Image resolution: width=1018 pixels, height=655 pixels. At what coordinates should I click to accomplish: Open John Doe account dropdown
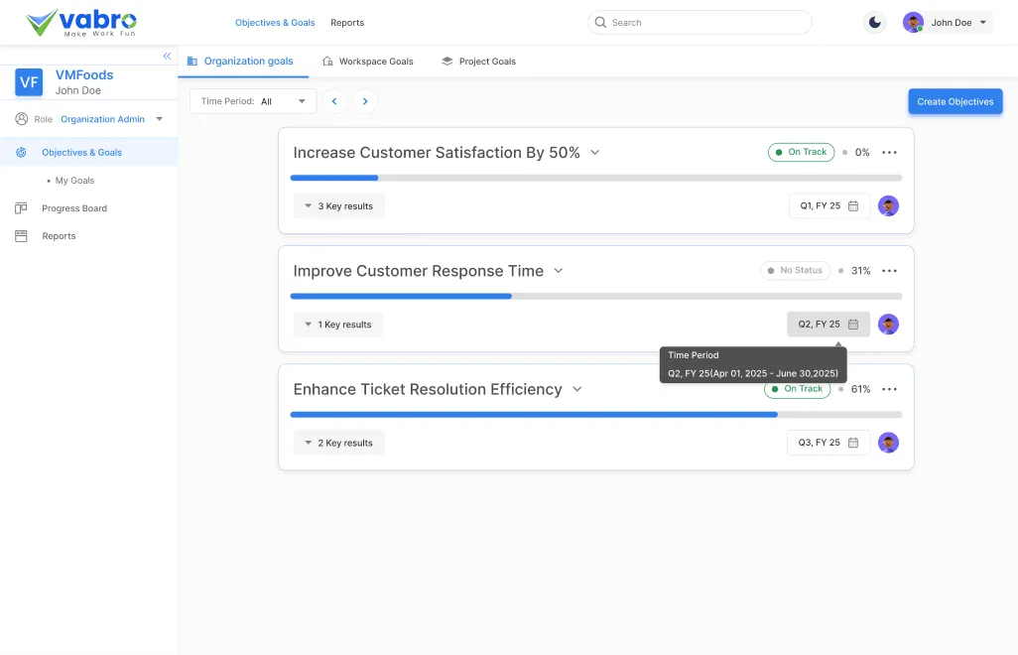pyautogui.click(x=948, y=23)
